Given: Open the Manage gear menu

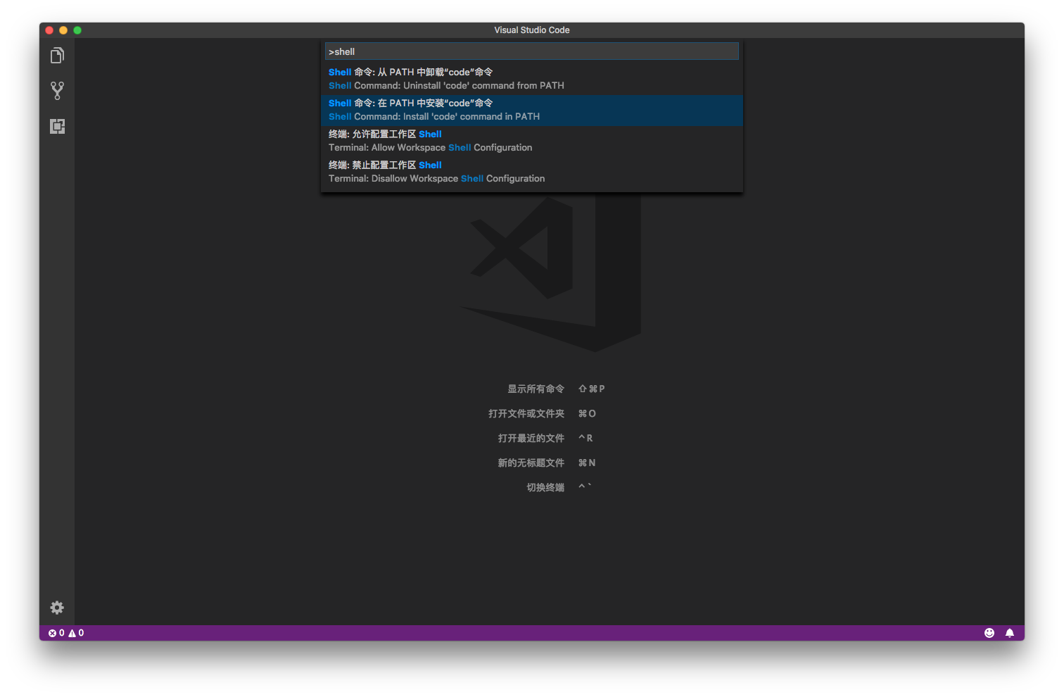Looking at the screenshot, I should 57,608.
